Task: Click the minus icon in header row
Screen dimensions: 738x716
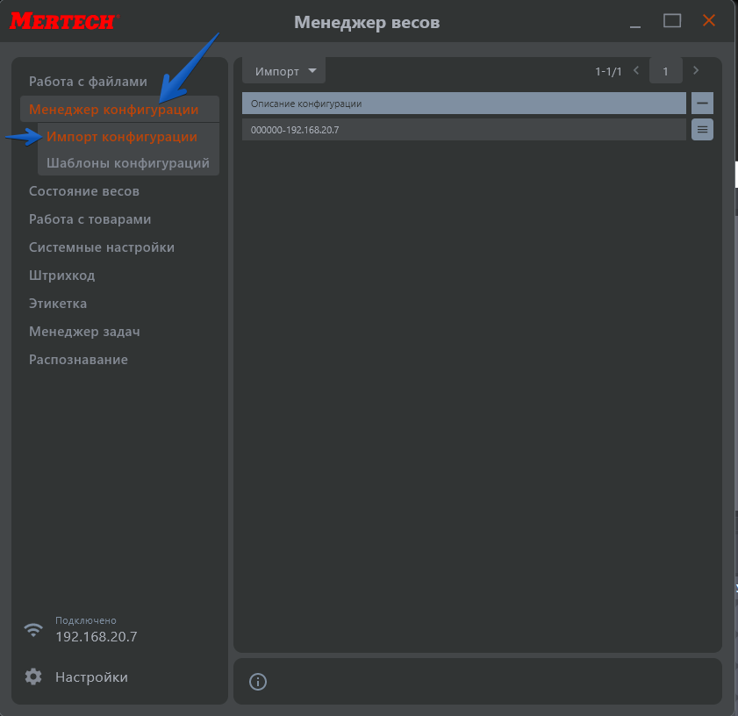Action: [x=702, y=104]
